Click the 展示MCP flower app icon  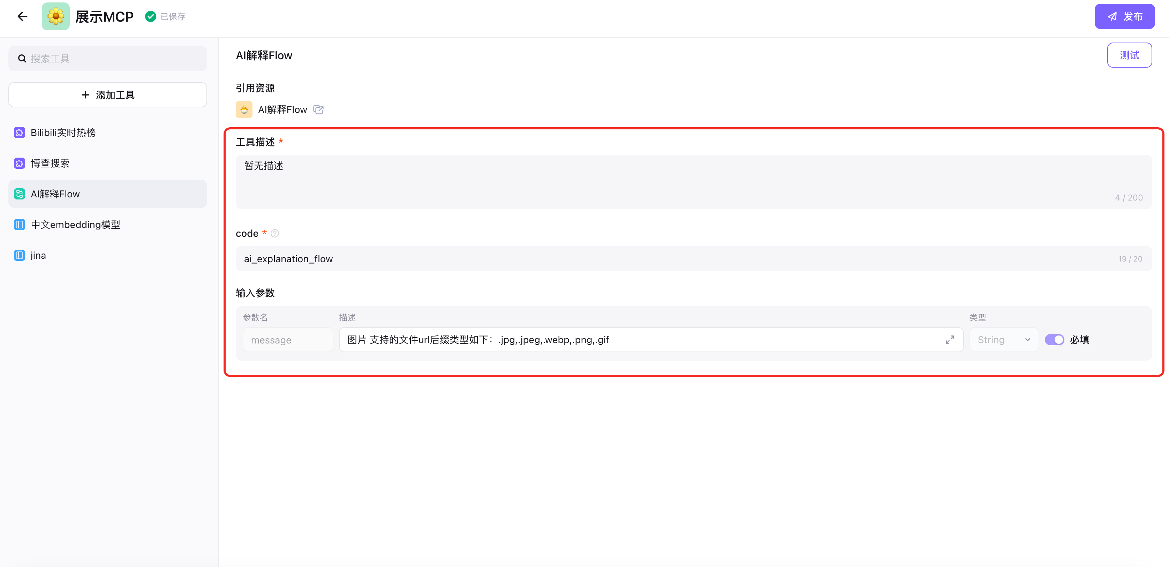tap(55, 17)
